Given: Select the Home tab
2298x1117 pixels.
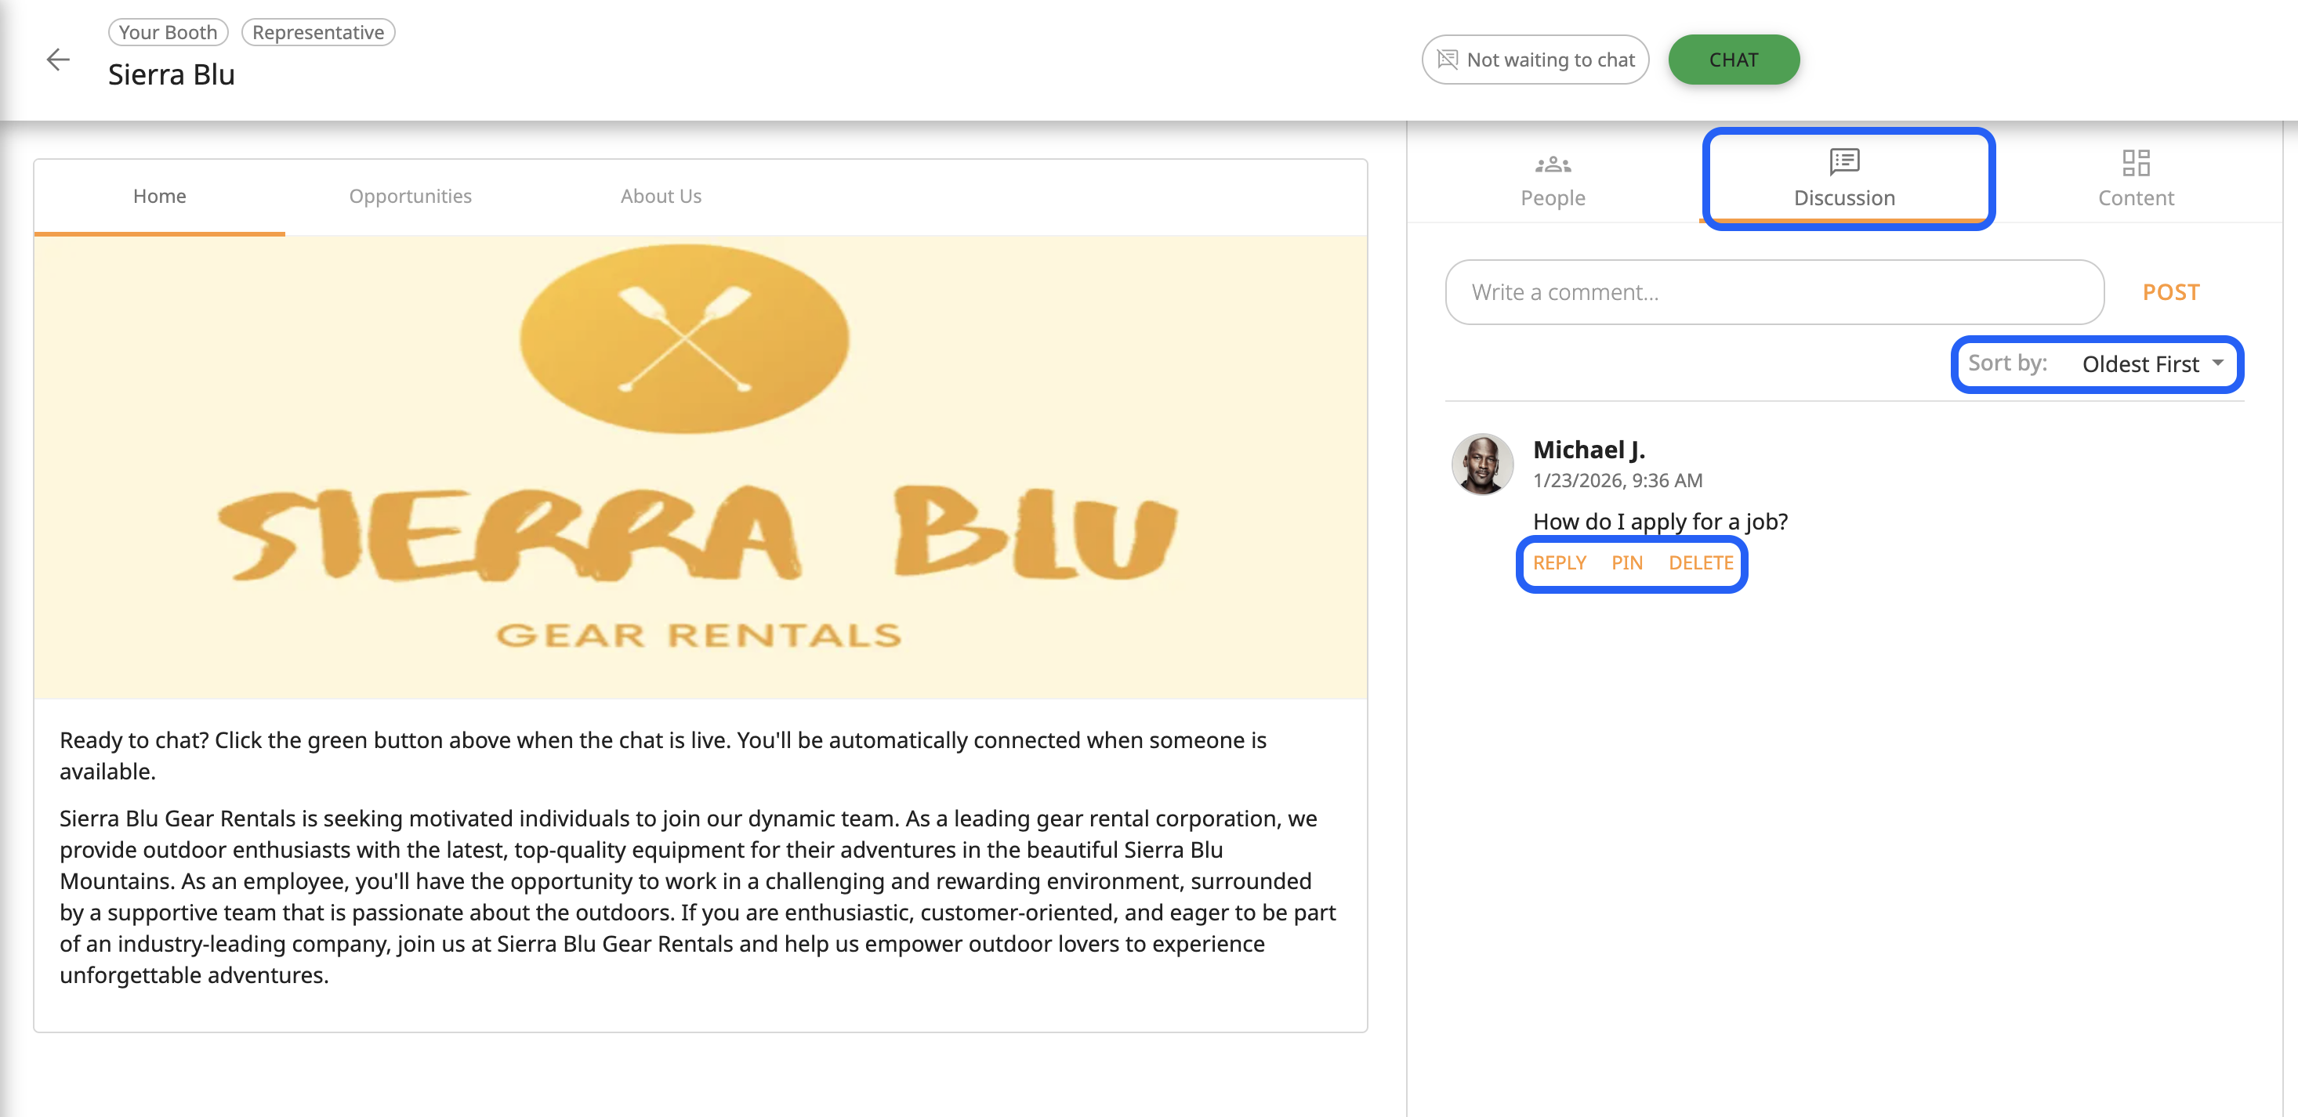Looking at the screenshot, I should [160, 196].
